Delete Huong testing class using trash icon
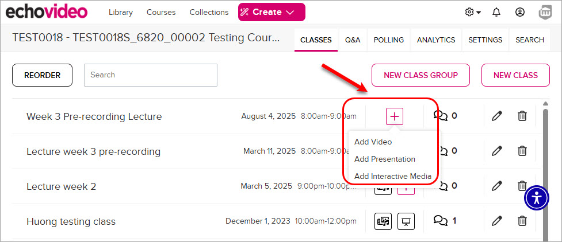This screenshot has height=242, width=562. pyautogui.click(x=522, y=221)
